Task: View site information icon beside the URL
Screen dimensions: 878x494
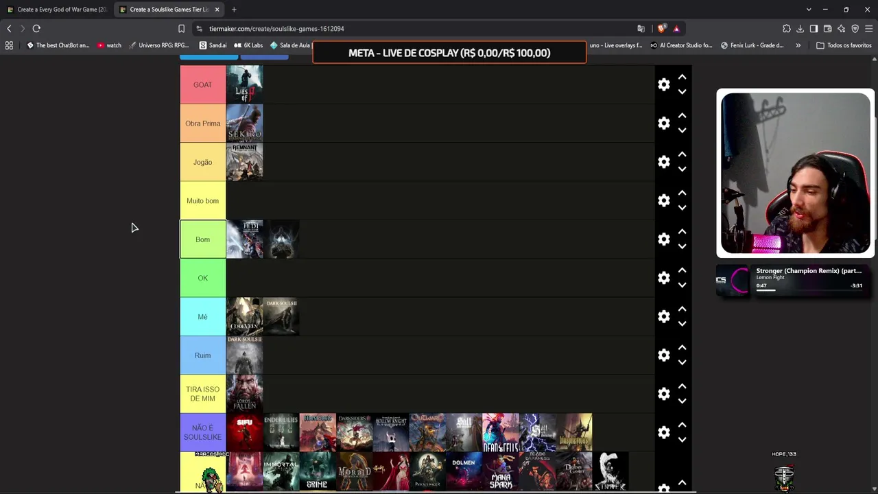Action: point(199,29)
